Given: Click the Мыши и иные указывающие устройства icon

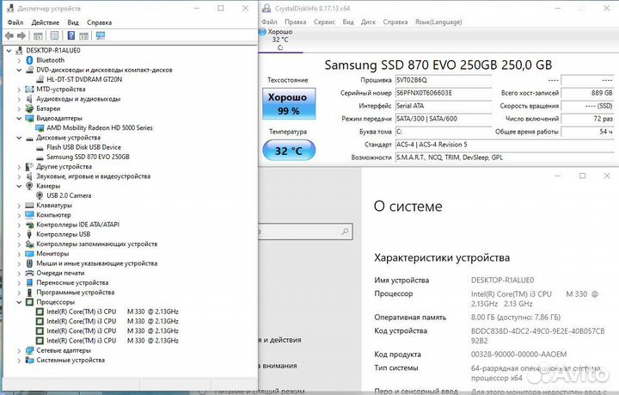Looking at the screenshot, I should 29,263.
